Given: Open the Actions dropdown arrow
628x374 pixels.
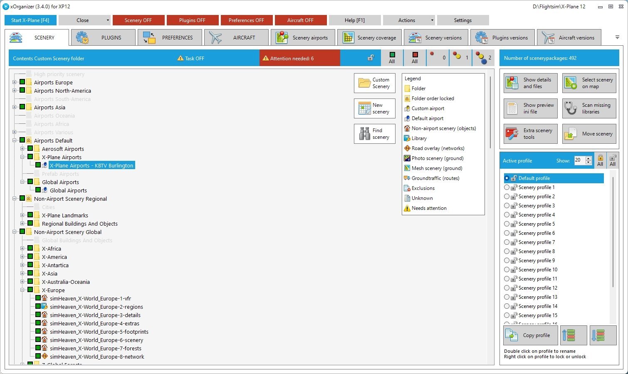Looking at the screenshot, I should click(x=432, y=20).
